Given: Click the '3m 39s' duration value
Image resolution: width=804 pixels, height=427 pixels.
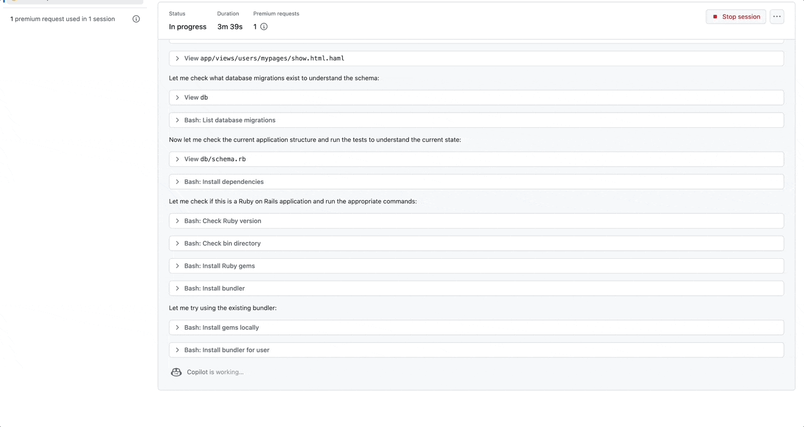Looking at the screenshot, I should pos(230,27).
